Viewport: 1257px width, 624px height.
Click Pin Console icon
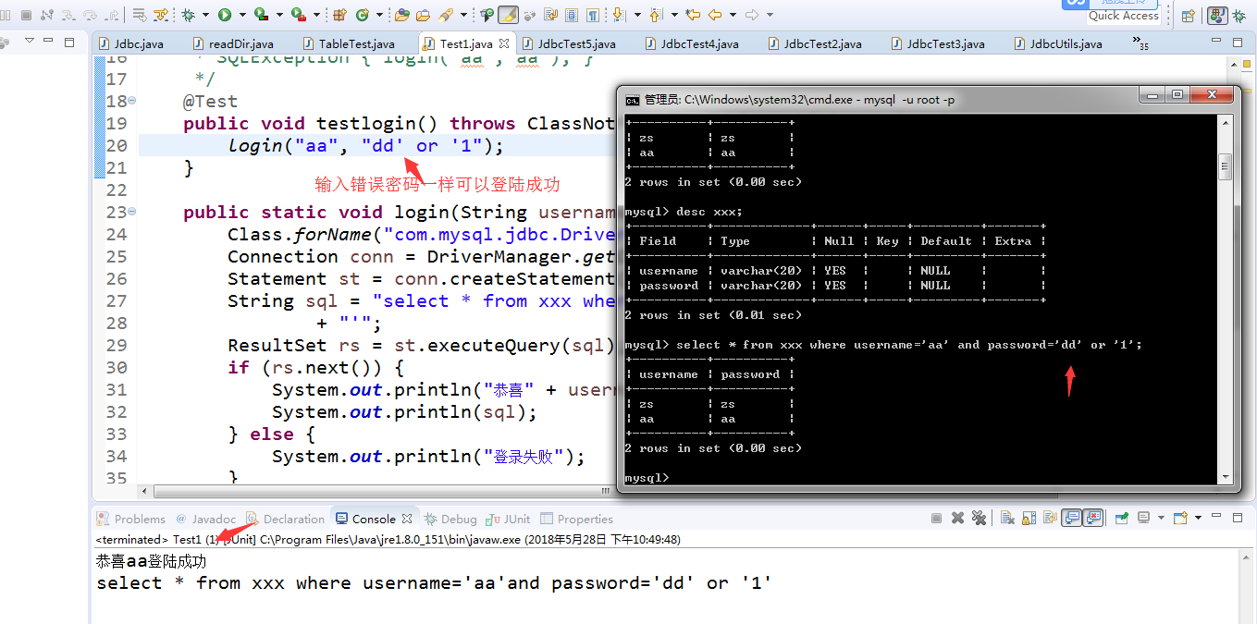pyautogui.click(x=1121, y=518)
